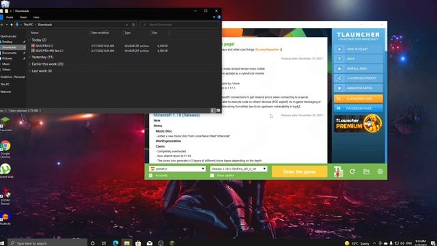The height and width of the screenshot is (246, 437).
Task: Toggle the Force update checkbox
Action: point(212,176)
